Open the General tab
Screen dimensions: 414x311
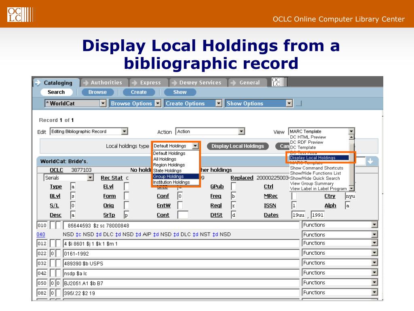pyautogui.click(x=248, y=83)
